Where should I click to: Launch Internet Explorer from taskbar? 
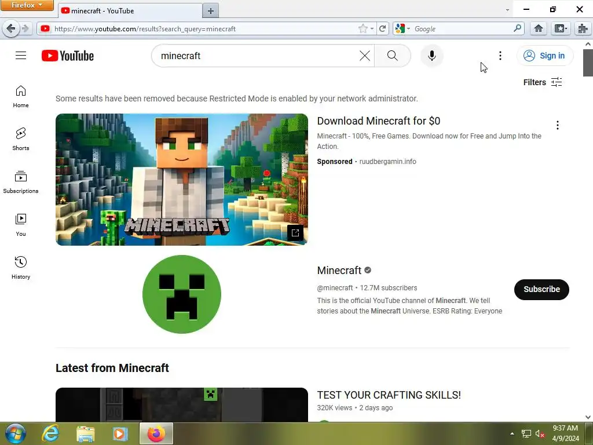(51, 433)
